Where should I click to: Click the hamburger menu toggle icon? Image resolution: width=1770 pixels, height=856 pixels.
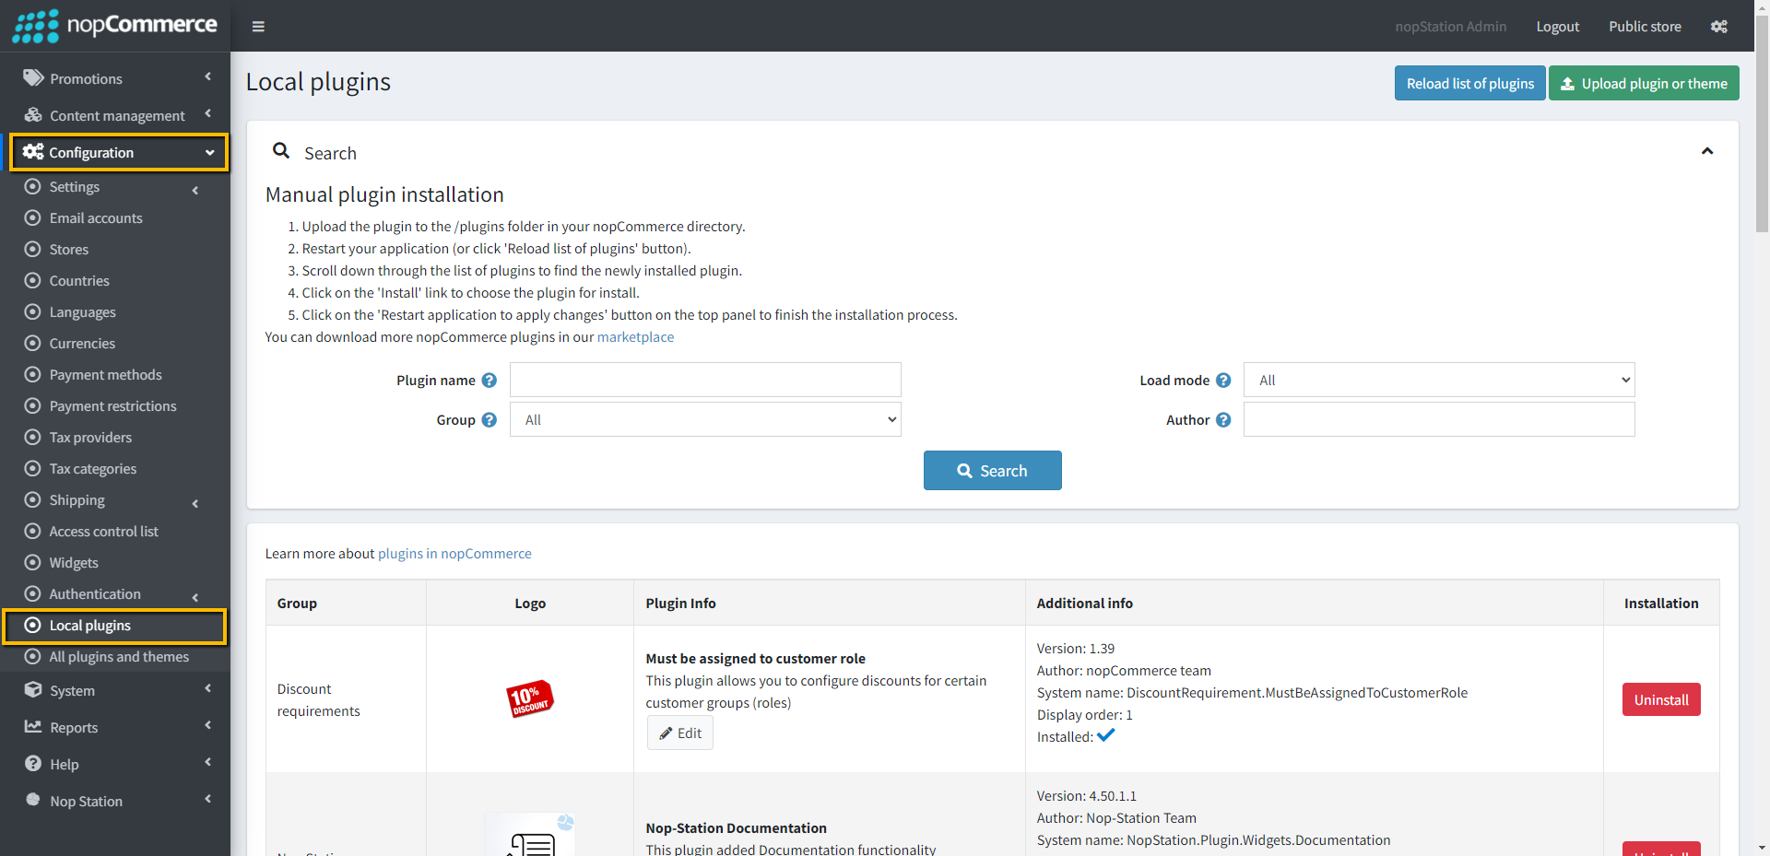point(258,27)
